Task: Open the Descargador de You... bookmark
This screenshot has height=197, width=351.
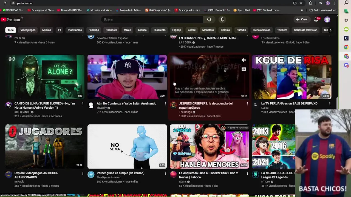Action: (x=41, y=10)
